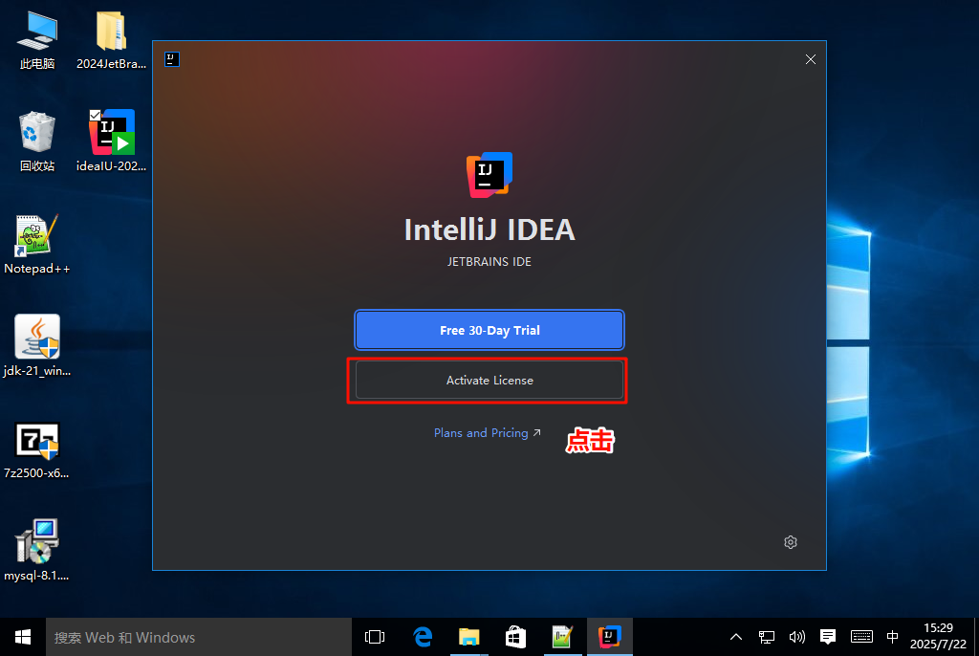
Task: Open the Plans and Pricing link
Action: 487,433
